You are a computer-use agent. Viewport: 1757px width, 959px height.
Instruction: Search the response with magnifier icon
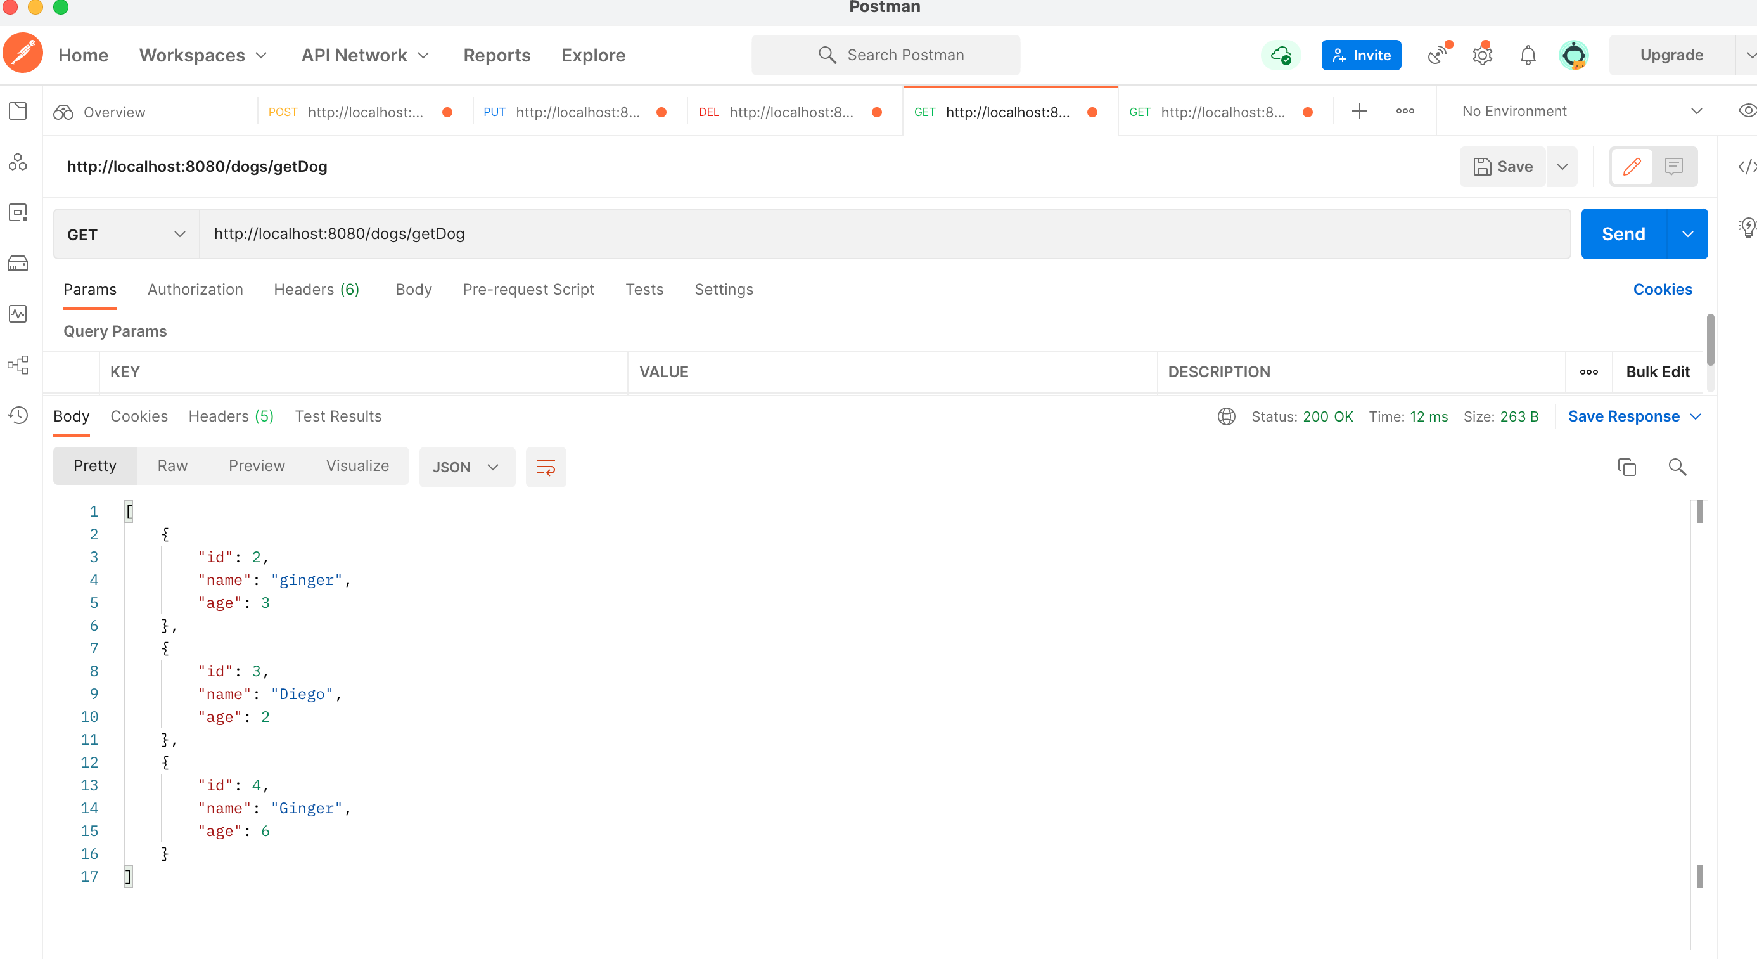click(1677, 467)
